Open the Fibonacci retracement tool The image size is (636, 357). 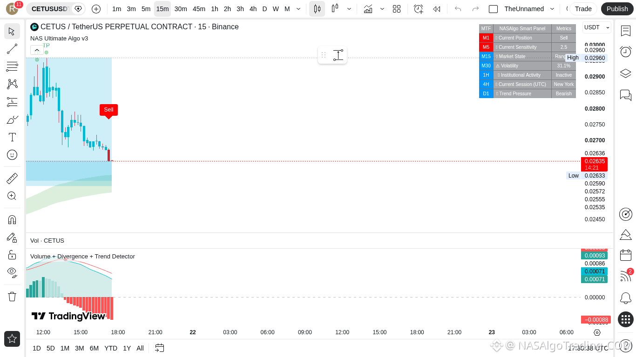12,66
